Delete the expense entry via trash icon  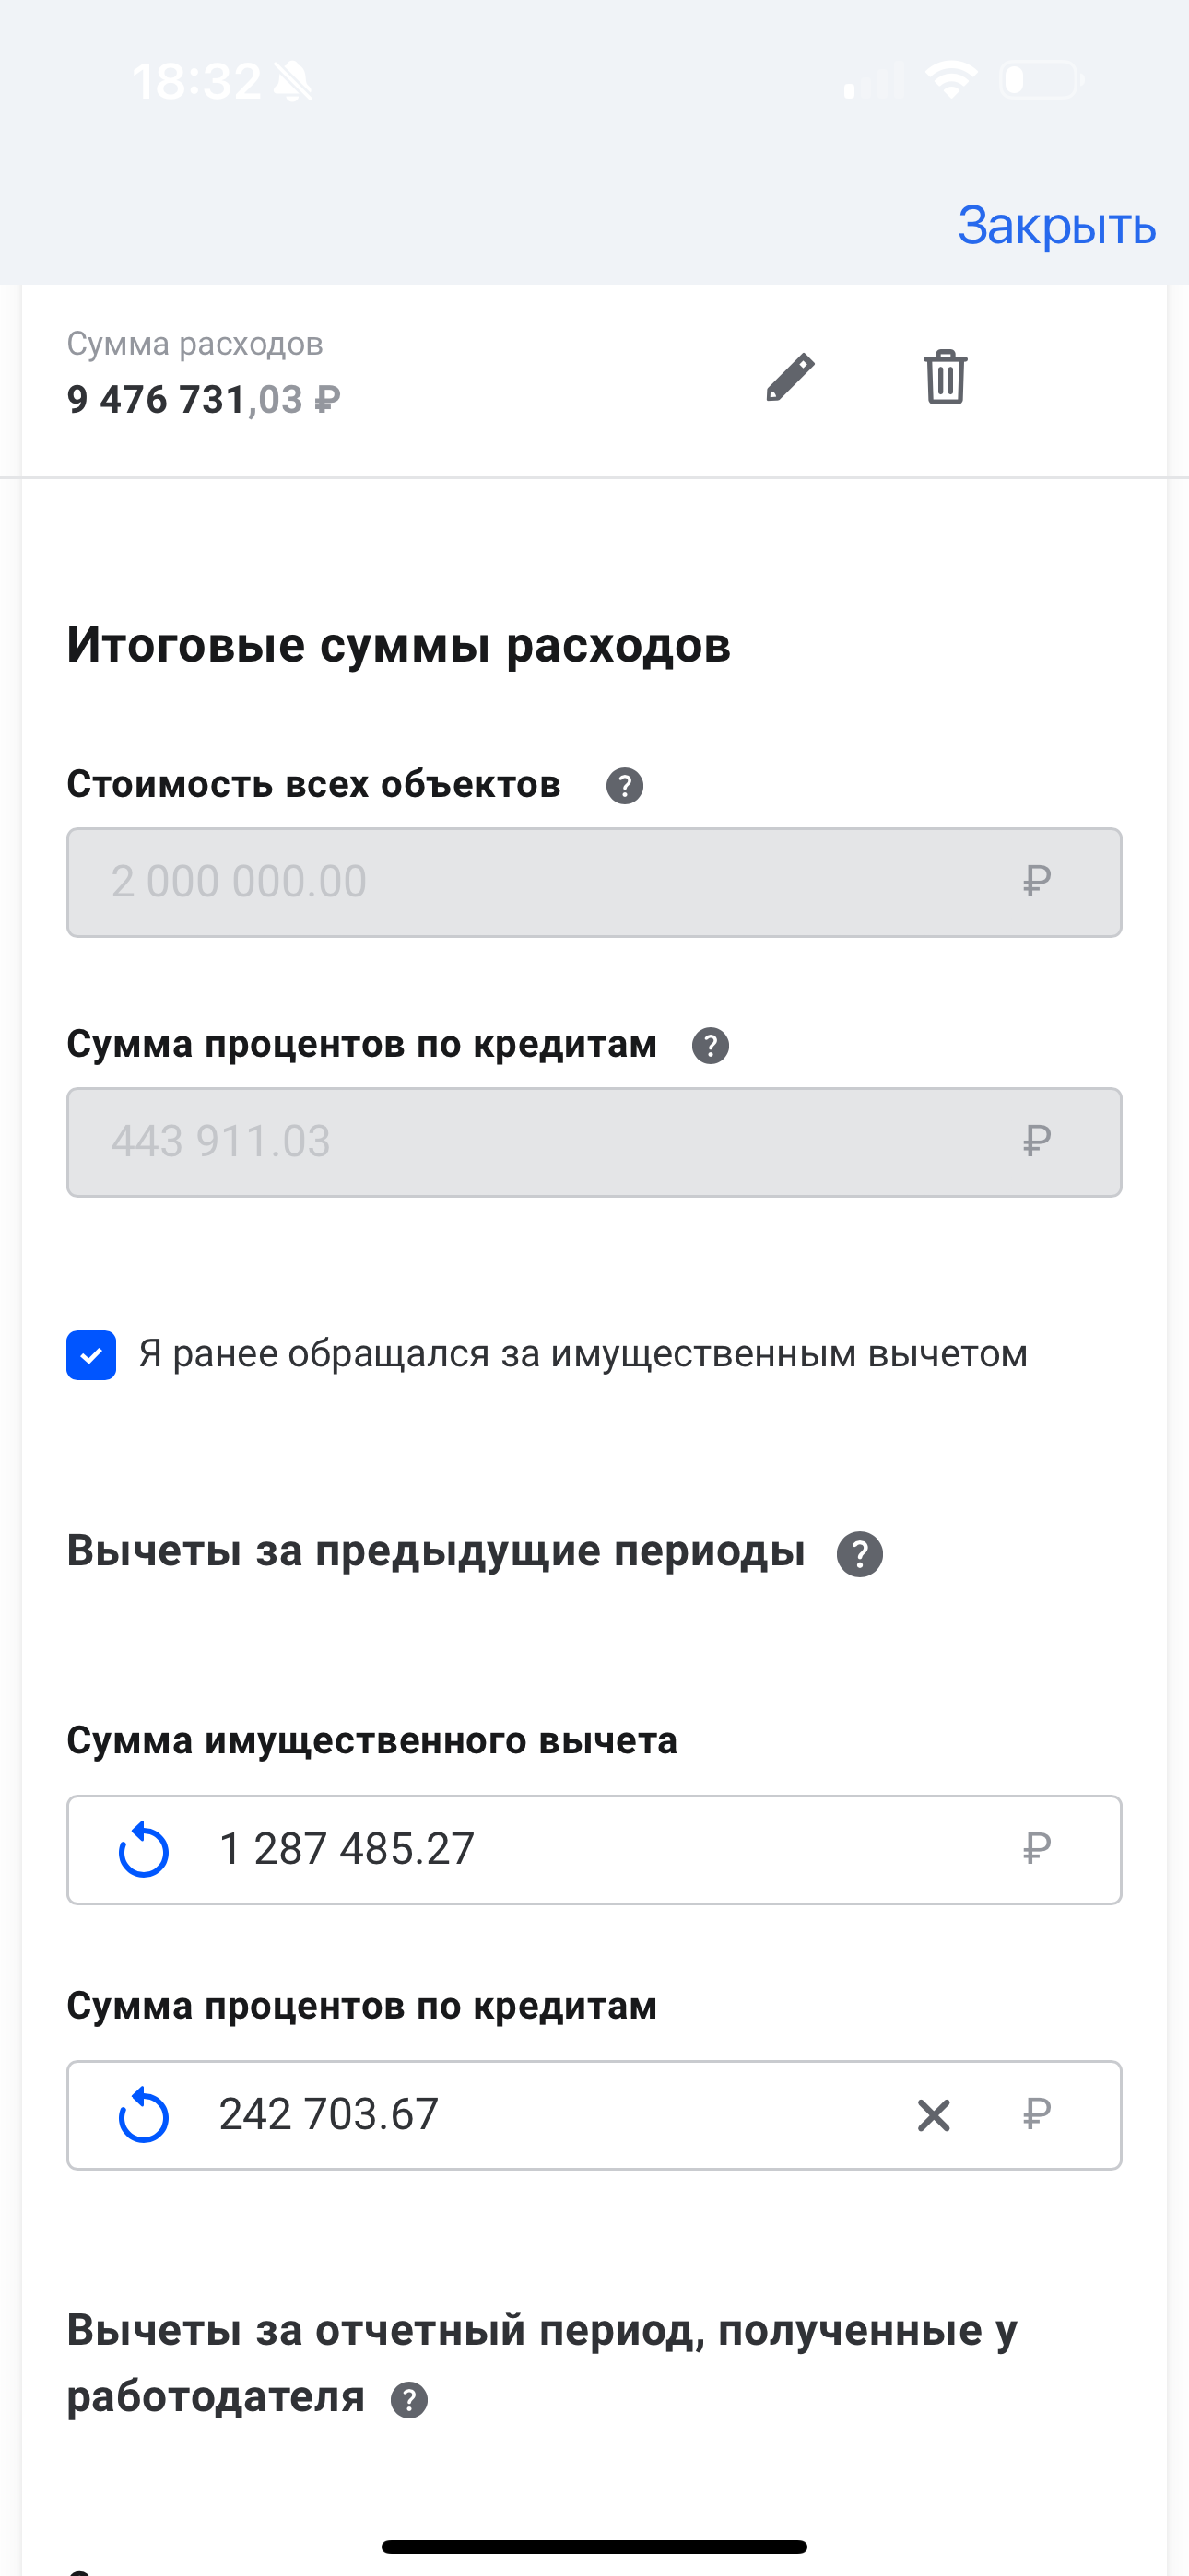pyautogui.click(x=945, y=378)
